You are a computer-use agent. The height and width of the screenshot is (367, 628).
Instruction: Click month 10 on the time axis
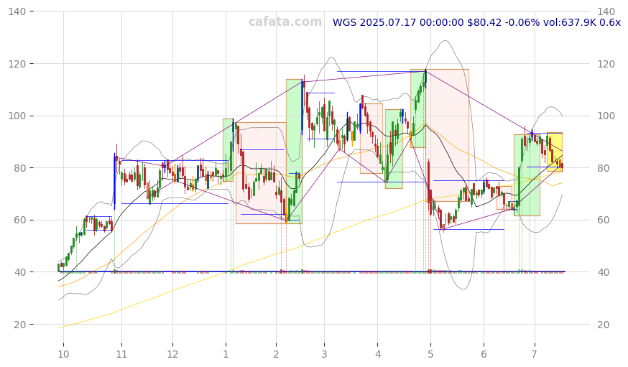(x=63, y=354)
